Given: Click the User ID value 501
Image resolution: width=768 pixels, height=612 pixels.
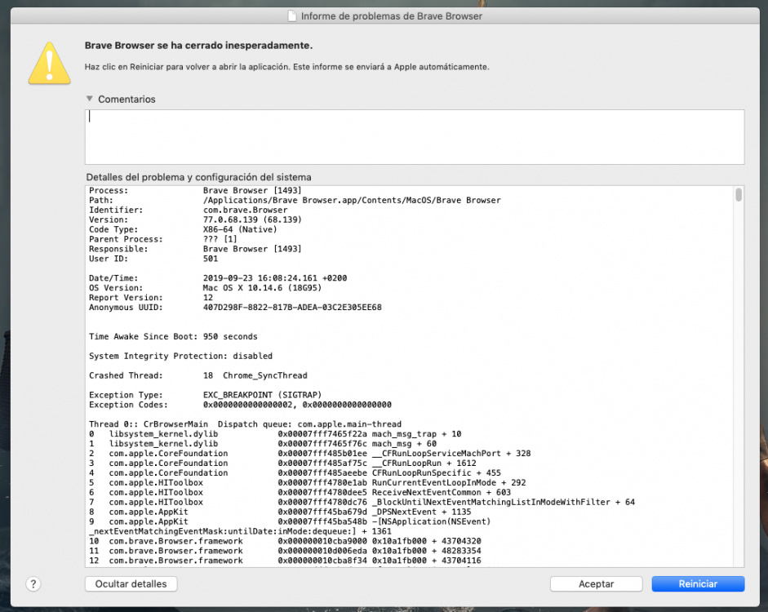Looking at the screenshot, I should point(211,259).
